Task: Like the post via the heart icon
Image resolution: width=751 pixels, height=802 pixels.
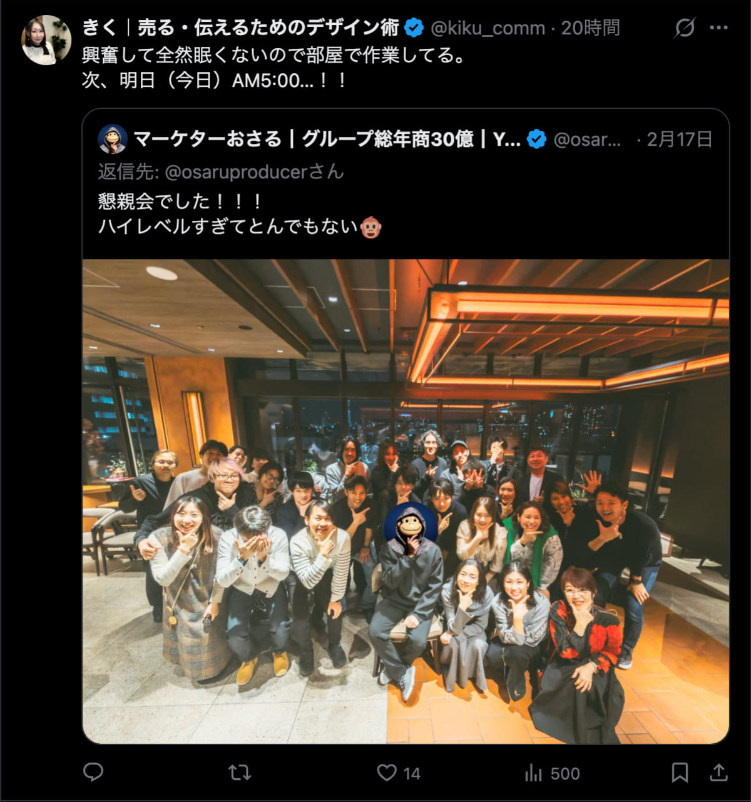Action: point(387,773)
